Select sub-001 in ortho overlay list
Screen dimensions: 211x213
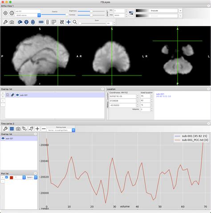(55, 95)
